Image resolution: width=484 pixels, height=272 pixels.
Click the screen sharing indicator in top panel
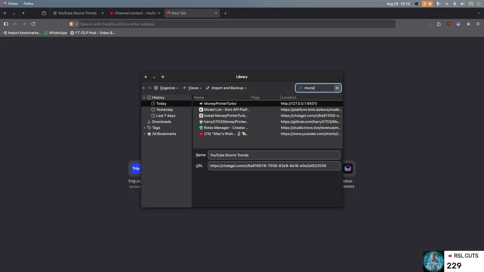coord(424,4)
